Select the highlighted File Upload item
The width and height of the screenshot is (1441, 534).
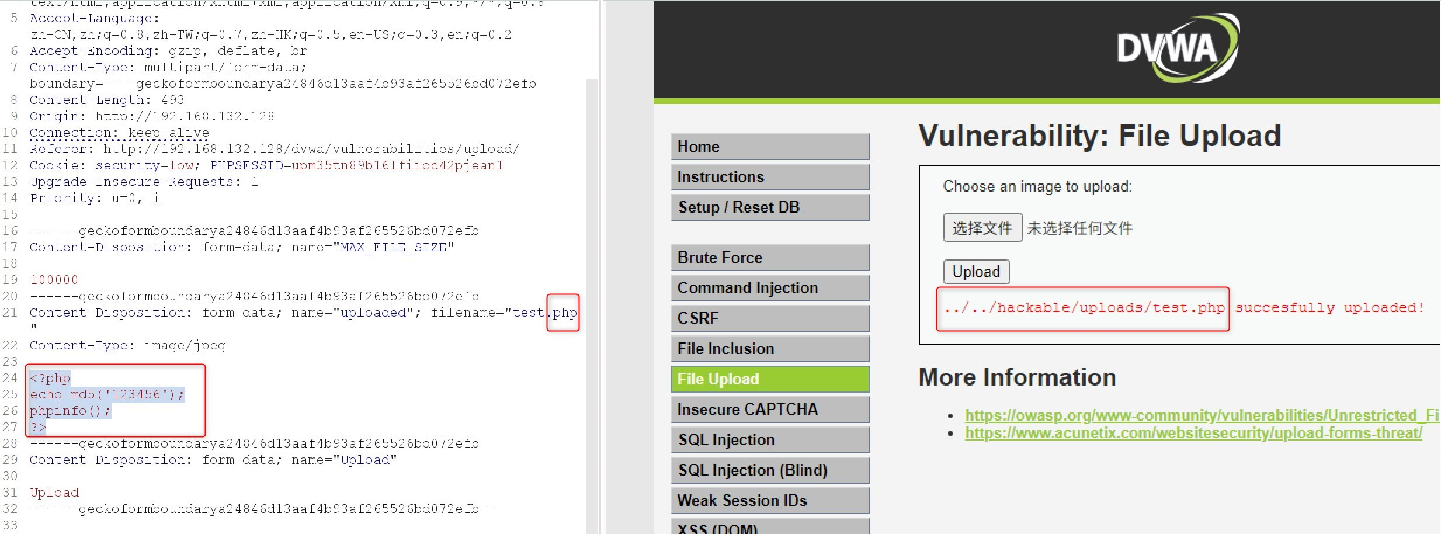(x=770, y=379)
